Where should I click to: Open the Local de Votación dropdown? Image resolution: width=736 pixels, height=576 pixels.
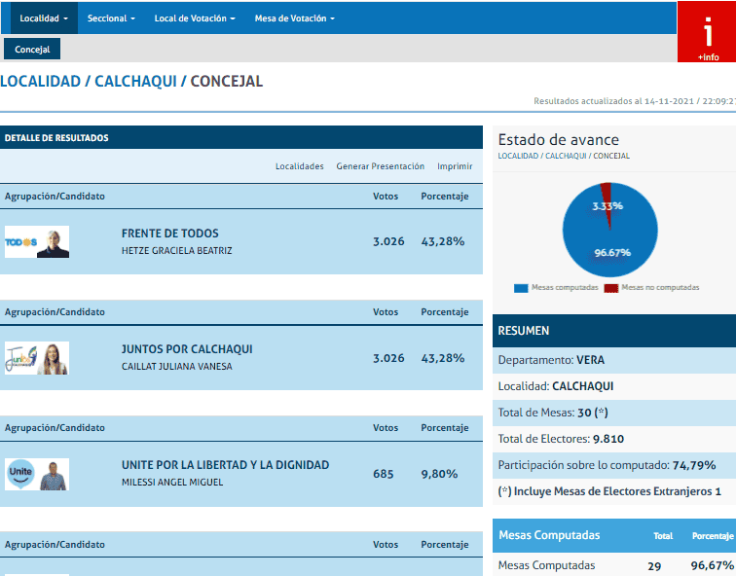coord(194,18)
